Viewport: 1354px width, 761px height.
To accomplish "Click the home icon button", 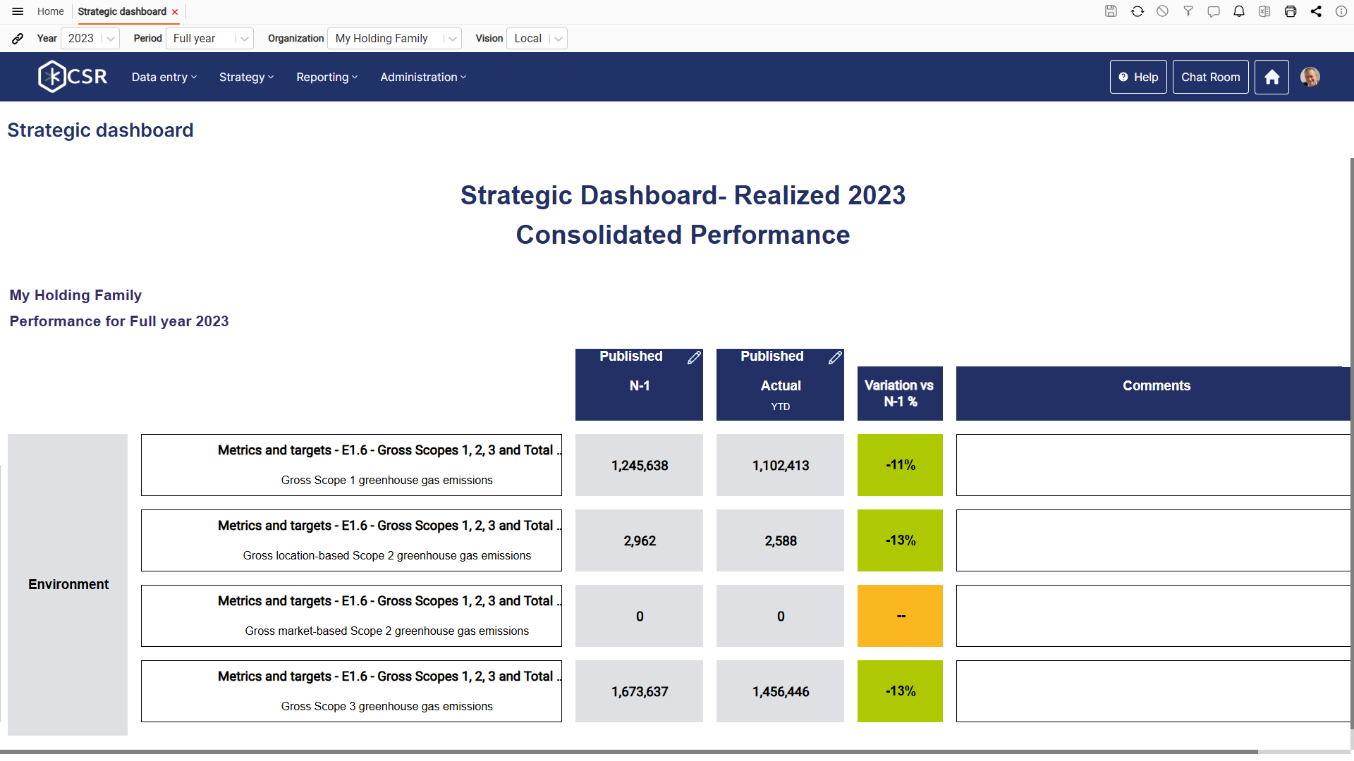I will [1271, 77].
